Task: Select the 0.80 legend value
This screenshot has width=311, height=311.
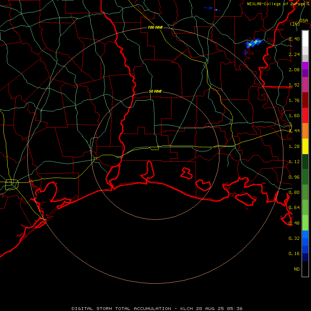Action: (x=294, y=192)
